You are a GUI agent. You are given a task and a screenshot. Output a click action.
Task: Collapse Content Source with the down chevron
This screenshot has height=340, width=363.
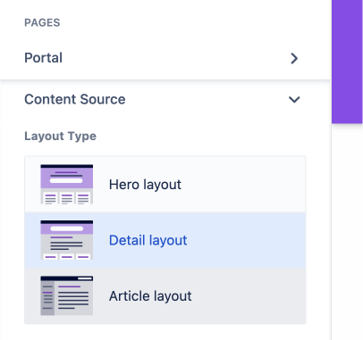pos(294,99)
